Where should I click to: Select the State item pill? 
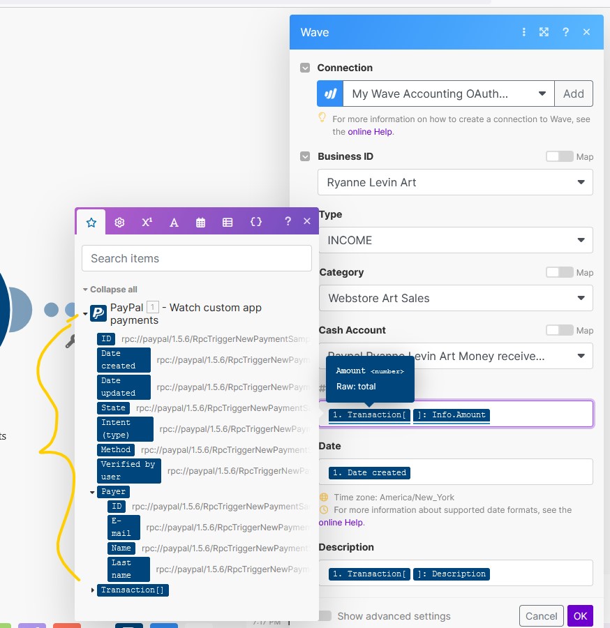coord(113,408)
